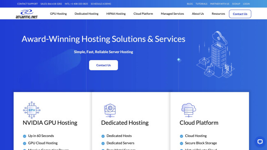The width and height of the screenshot is (267, 150).
Task: Click checkmark icon beside Dedicated Hosts
Action: [x=103, y=136]
